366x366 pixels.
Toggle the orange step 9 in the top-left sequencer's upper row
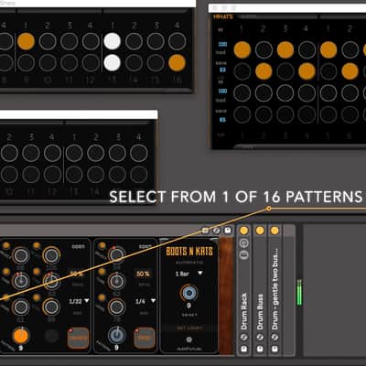26,41
